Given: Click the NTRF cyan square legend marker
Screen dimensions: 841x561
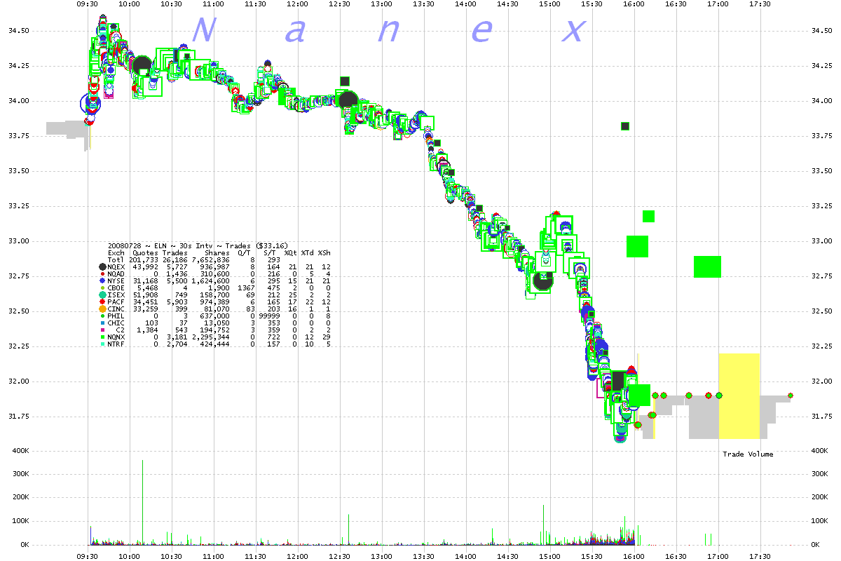Looking at the screenshot, I should (x=102, y=344).
